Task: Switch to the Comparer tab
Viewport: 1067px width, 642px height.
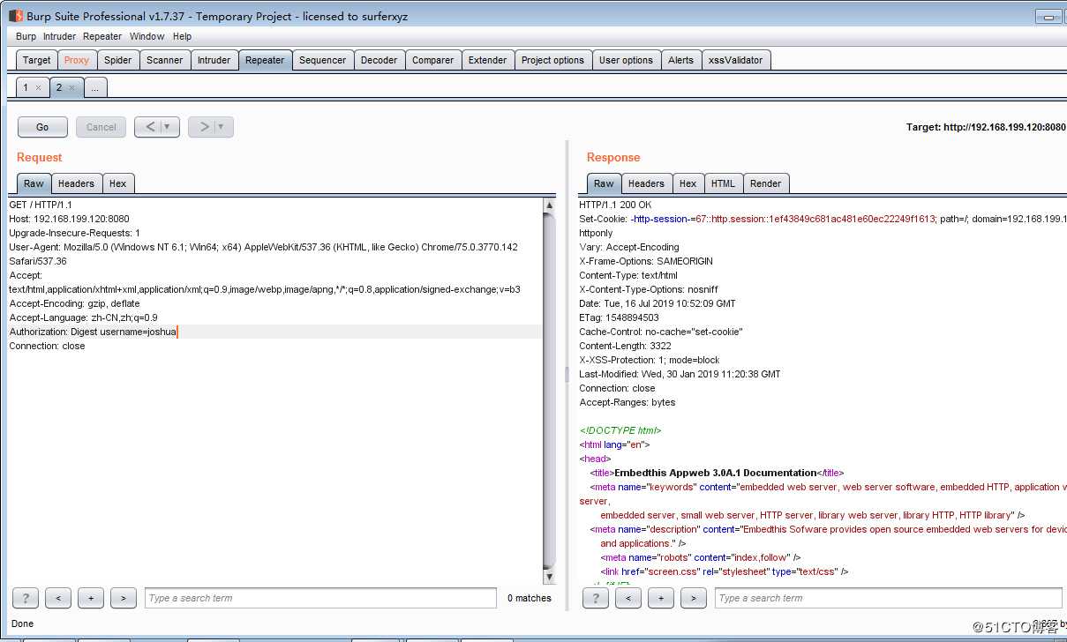Action: coord(433,60)
